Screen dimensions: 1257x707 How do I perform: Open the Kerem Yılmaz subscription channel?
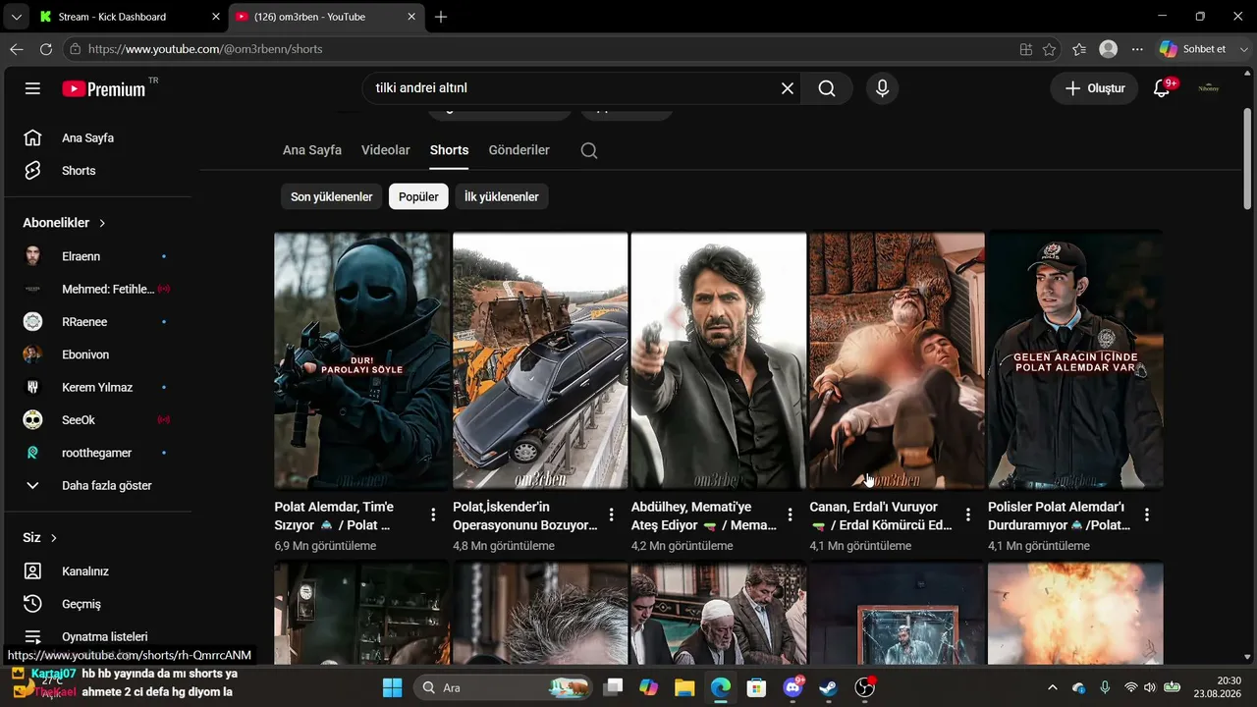(x=98, y=387)
